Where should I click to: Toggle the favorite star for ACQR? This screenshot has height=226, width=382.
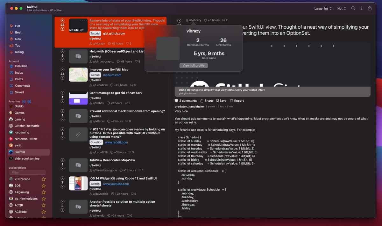point(44,205)
